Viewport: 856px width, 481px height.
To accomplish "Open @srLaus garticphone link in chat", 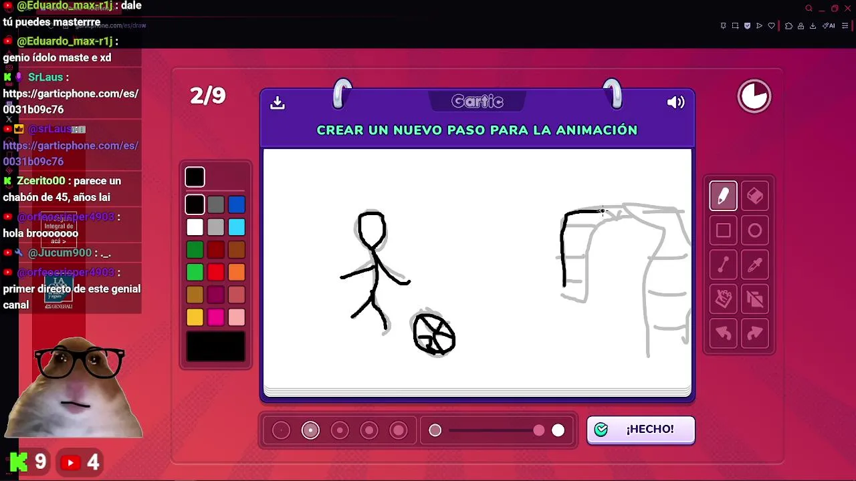I will click(x=71, y=154).
